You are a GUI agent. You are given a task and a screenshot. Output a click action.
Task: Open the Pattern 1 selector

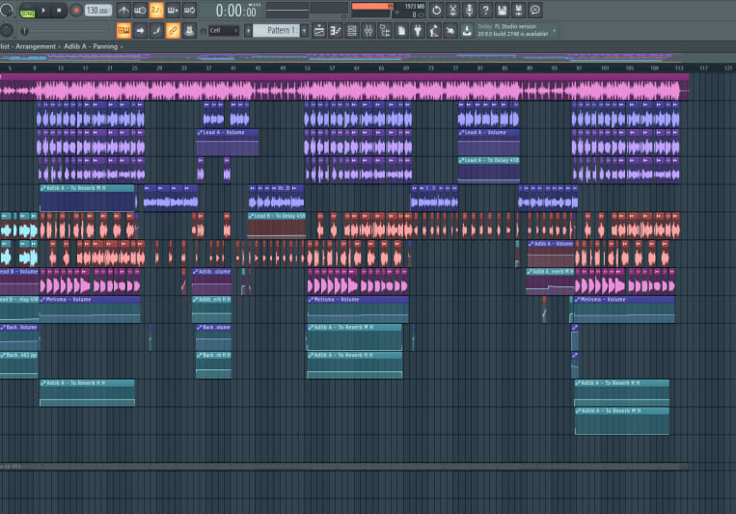tap(276, 31)
